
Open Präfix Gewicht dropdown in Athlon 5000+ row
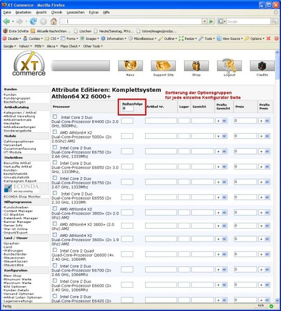coord(221,136)
